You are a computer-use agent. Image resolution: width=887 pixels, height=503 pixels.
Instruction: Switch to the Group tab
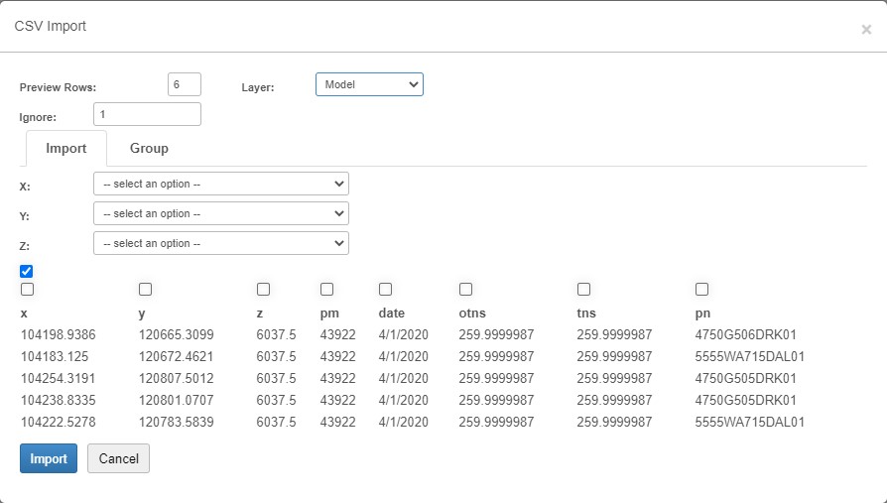(149, 148)
